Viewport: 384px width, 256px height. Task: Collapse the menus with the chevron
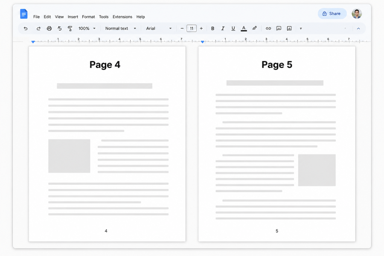(x=358, y=29)
